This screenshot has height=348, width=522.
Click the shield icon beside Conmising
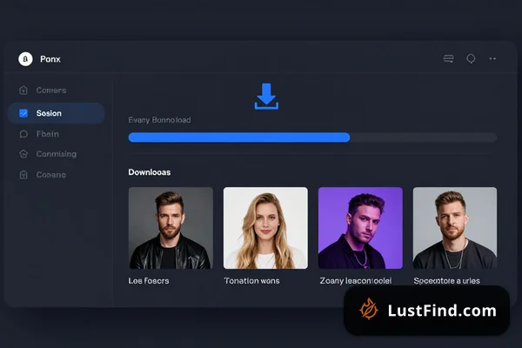tap(23, 154)
